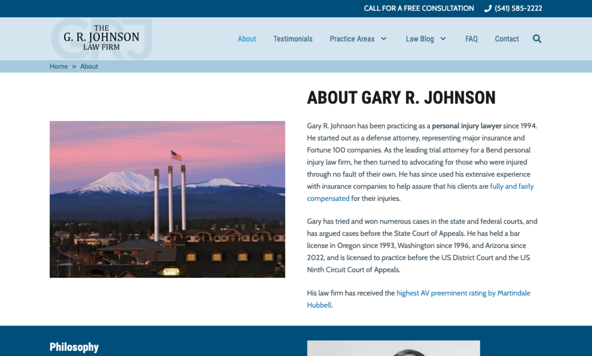This screenshot has height=356, width=592.
Task: Open the search magnifier icon
Action: [537, 38]
